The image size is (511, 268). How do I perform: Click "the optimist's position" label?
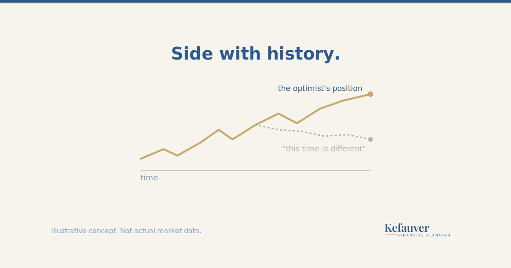click(x=320, y=88)
